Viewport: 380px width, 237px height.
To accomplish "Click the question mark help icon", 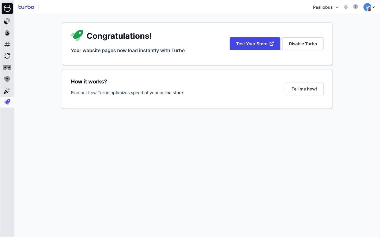I will coord(356,7).
